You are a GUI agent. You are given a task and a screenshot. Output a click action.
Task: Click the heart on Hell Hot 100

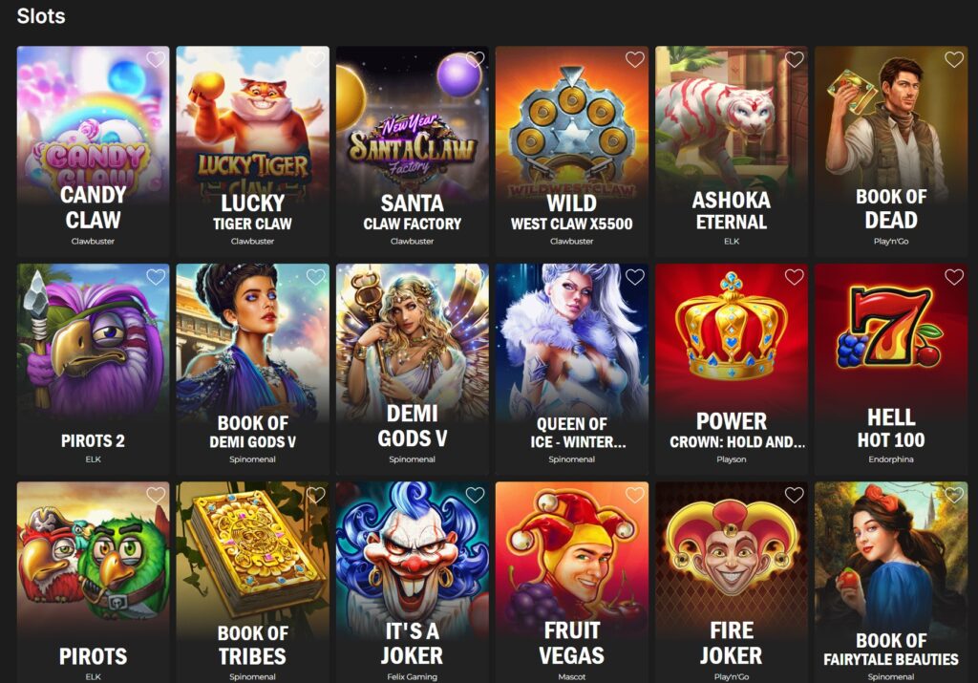[954, 277]
